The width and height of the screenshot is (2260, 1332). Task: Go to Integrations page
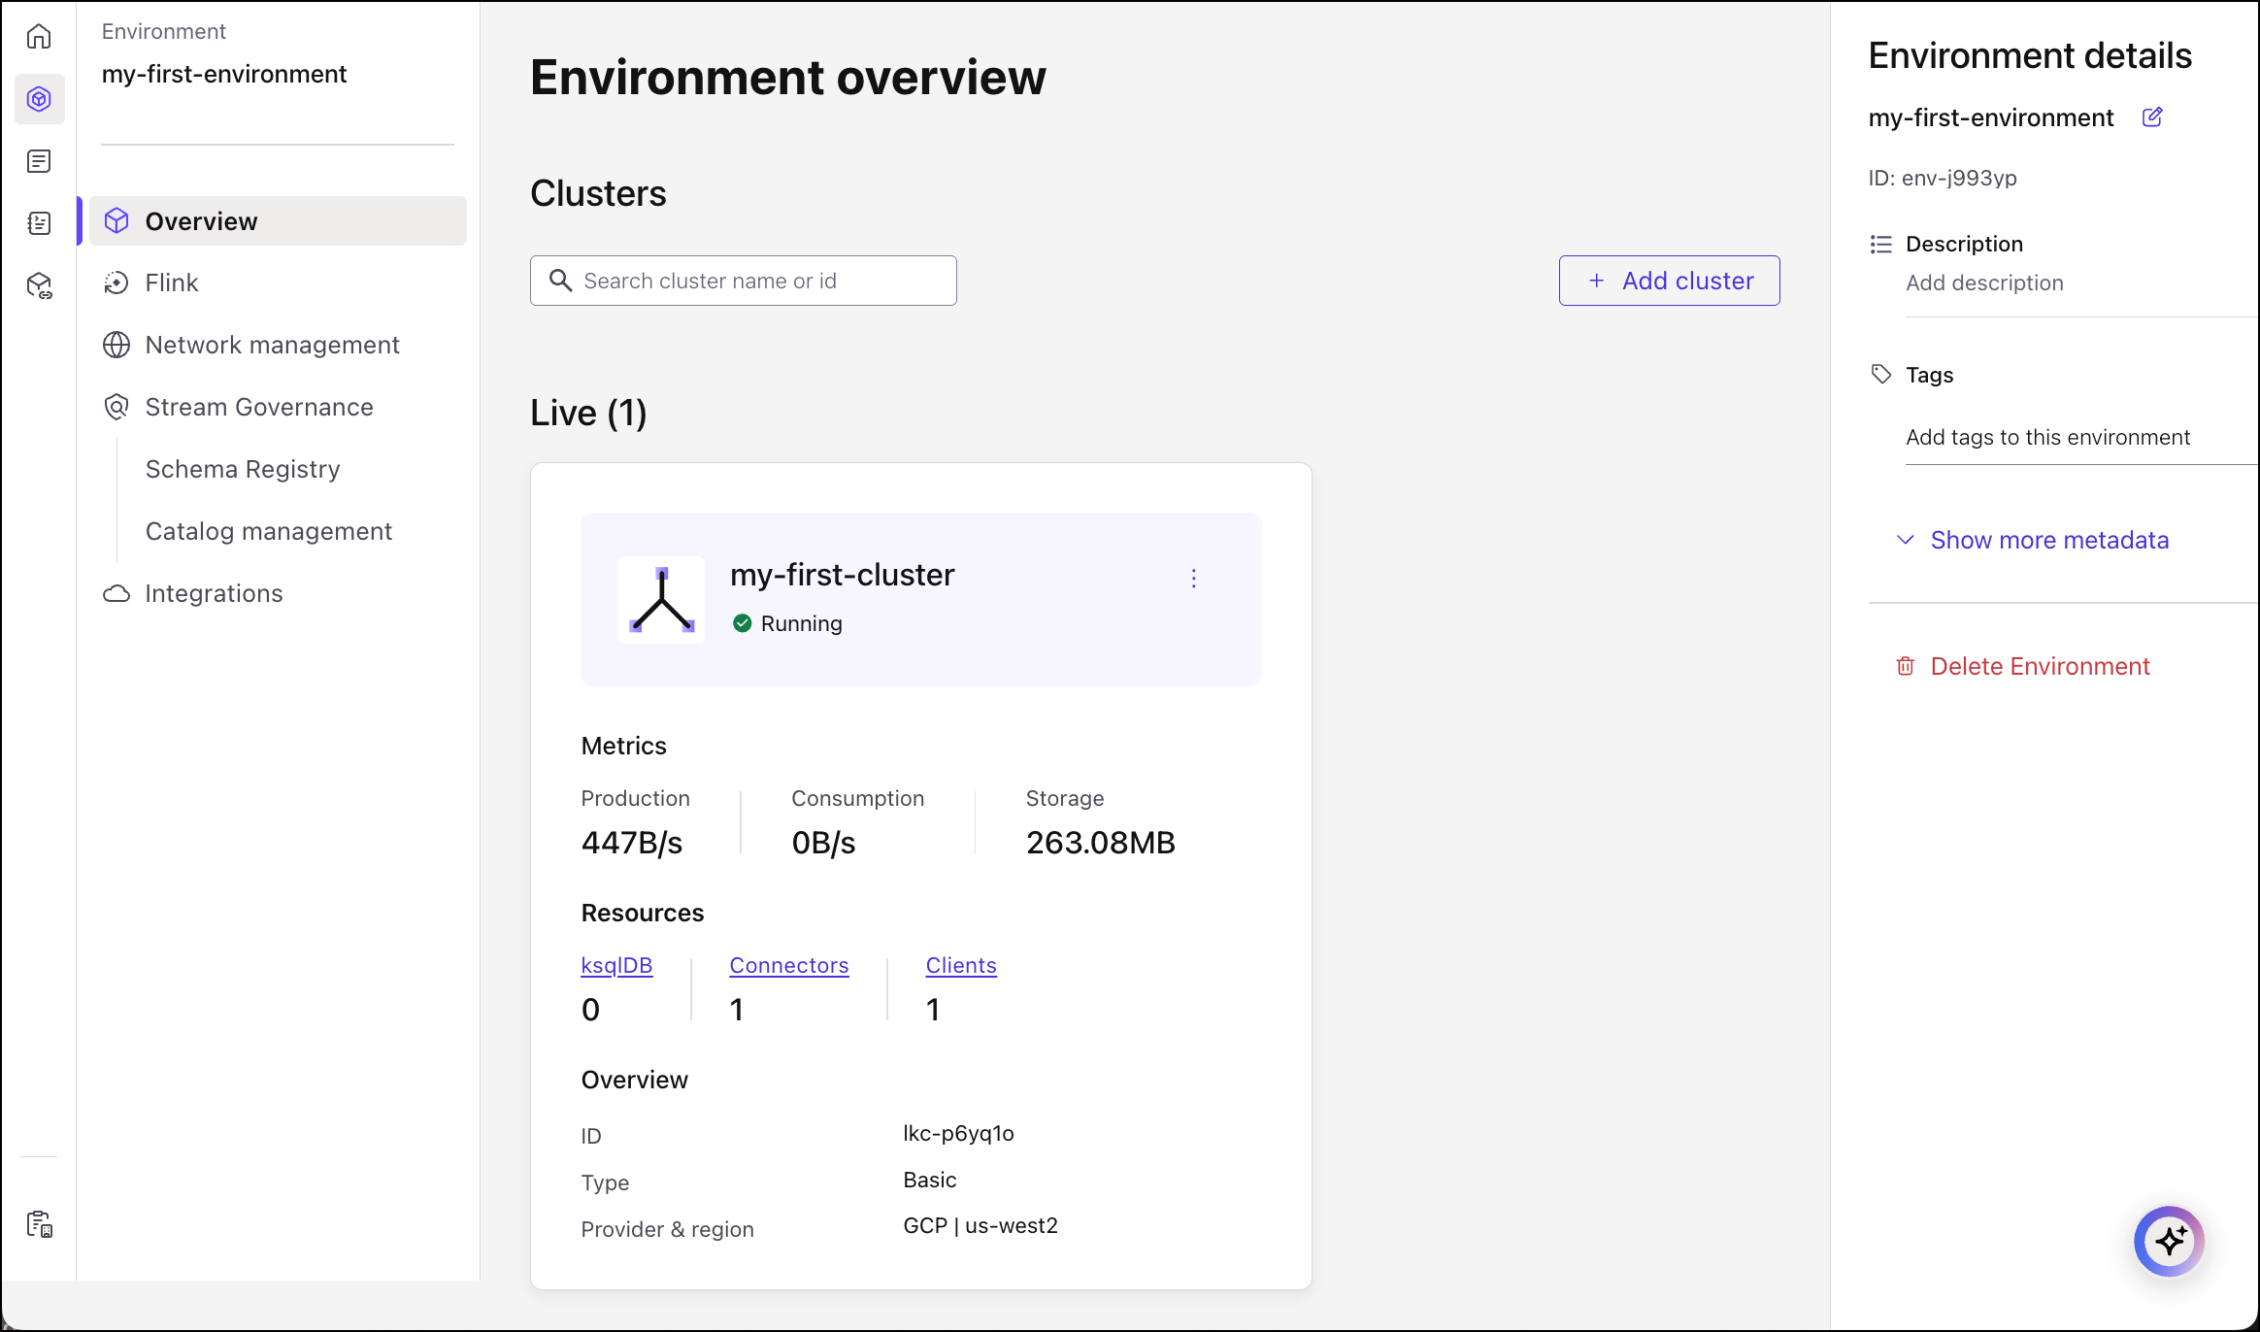point(214,593)
